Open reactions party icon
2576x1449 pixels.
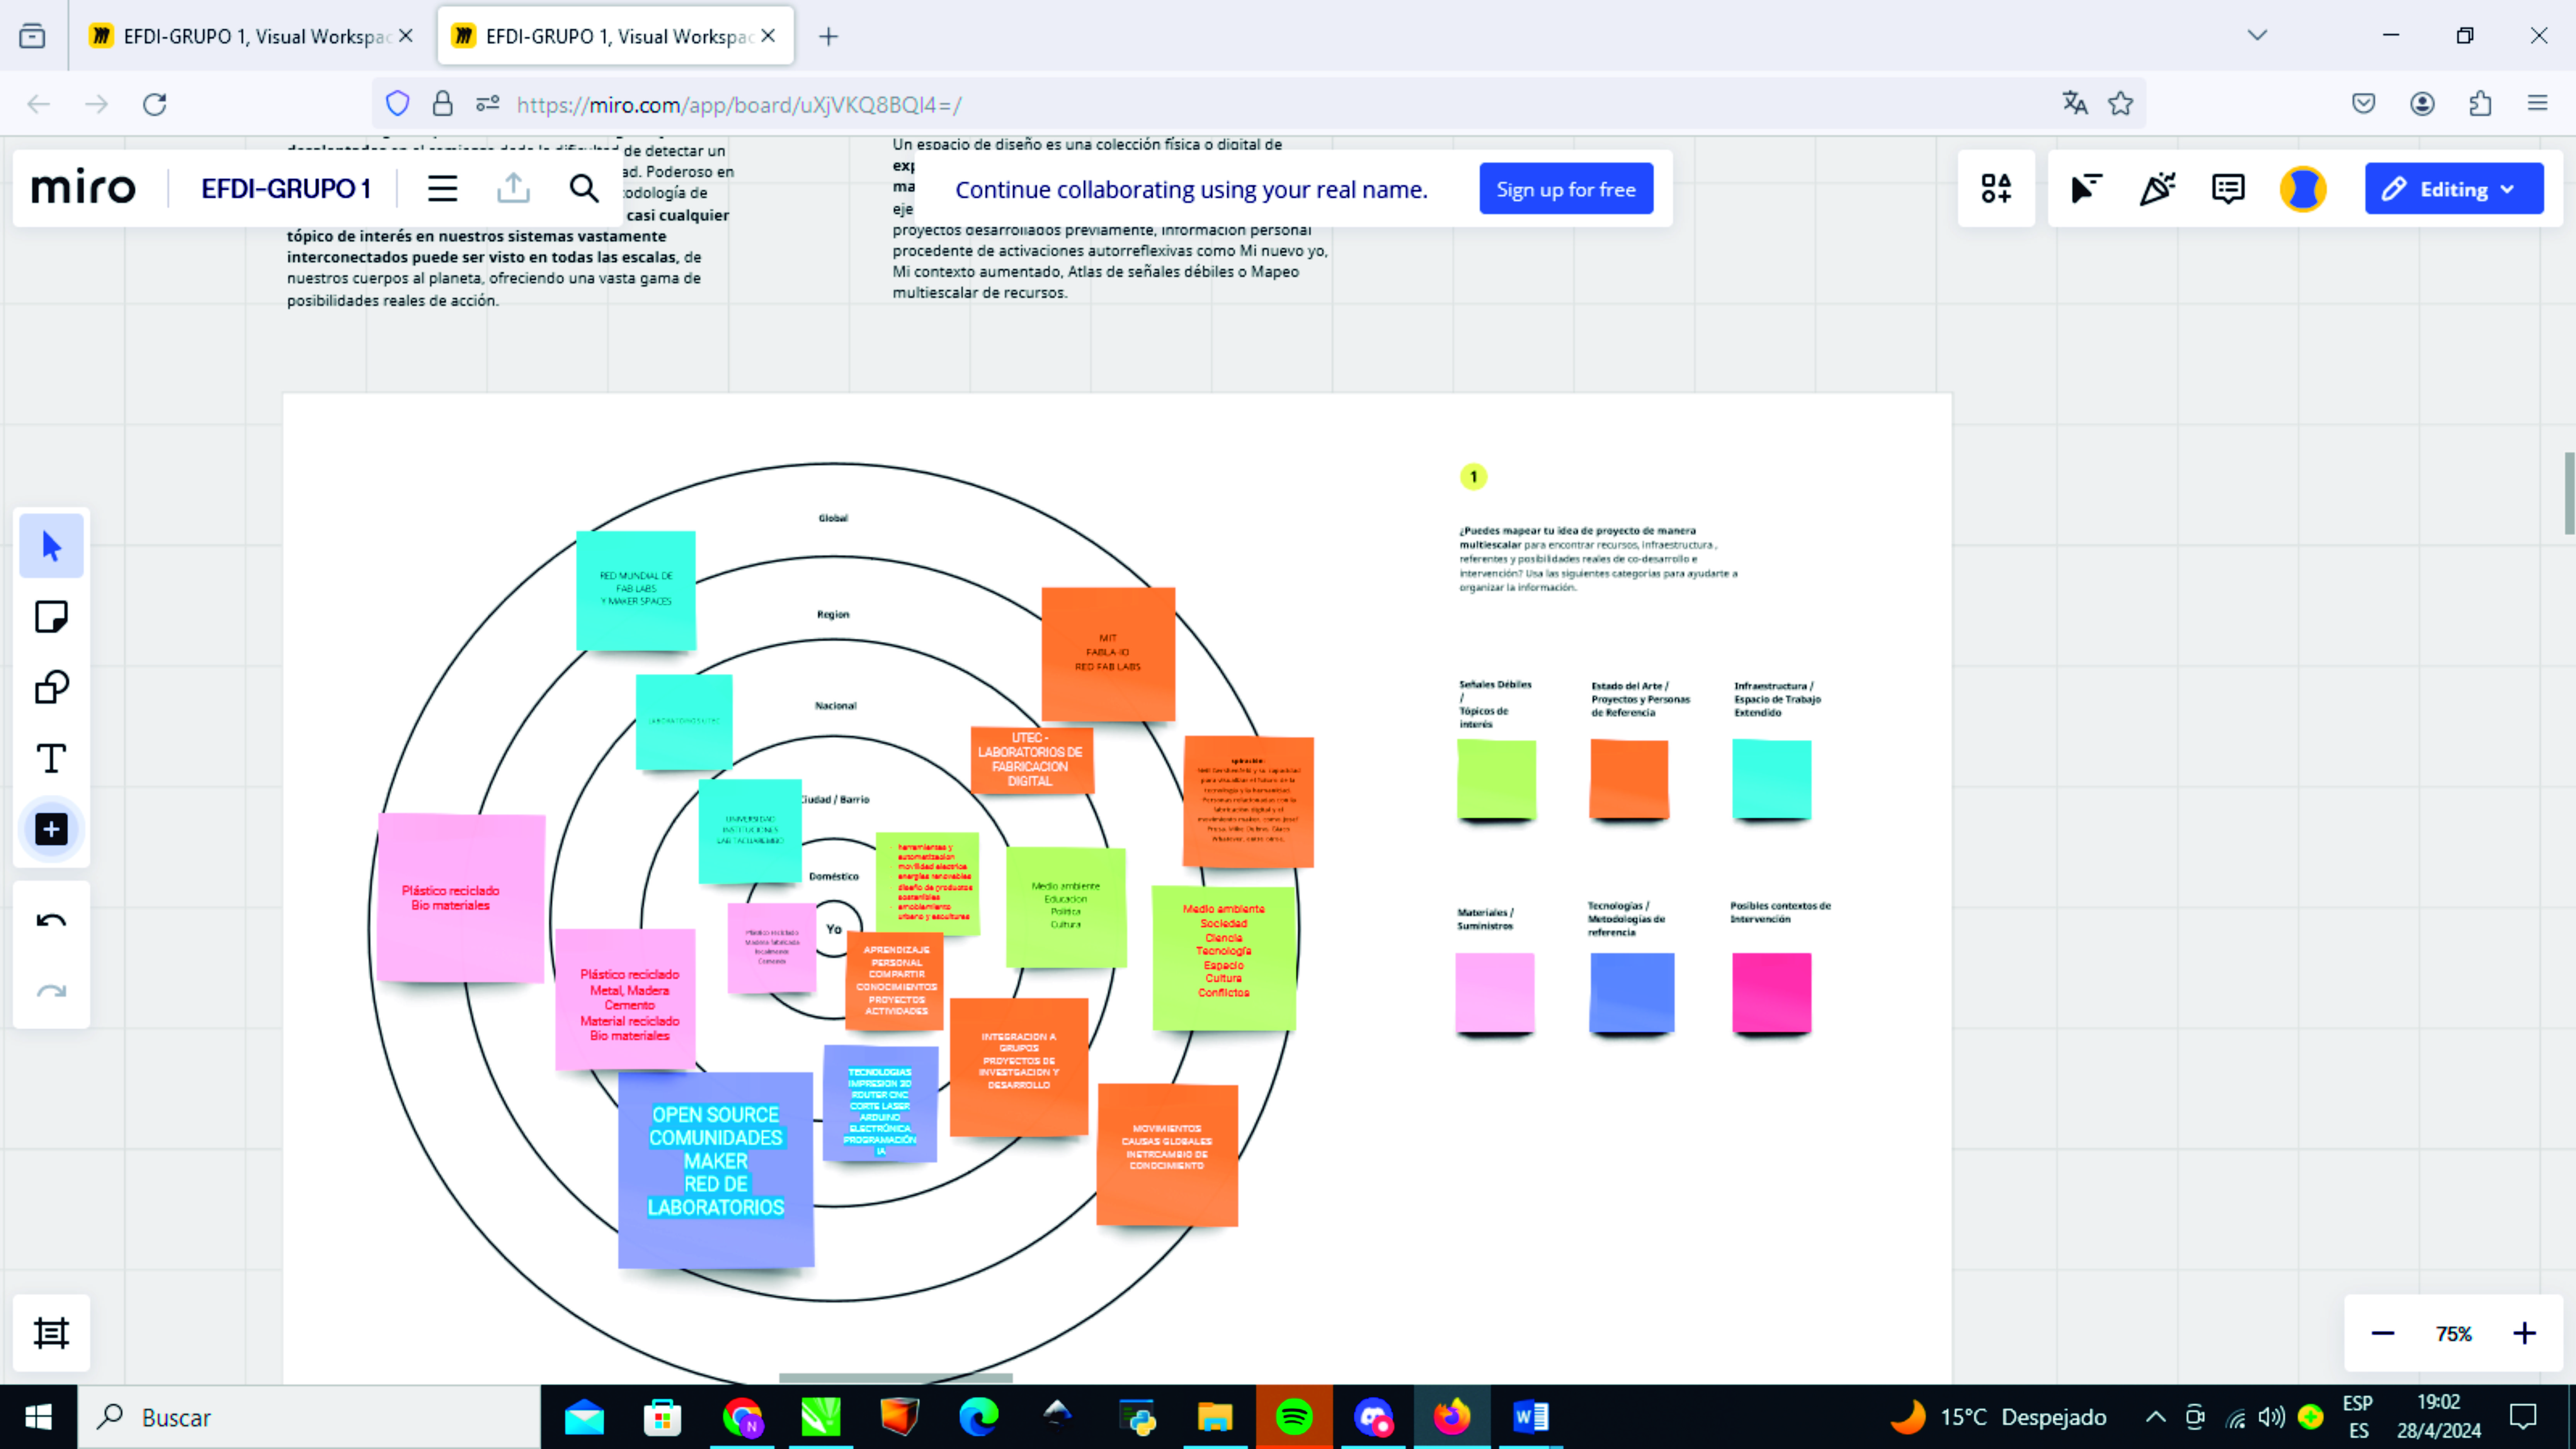point(2157,189)
